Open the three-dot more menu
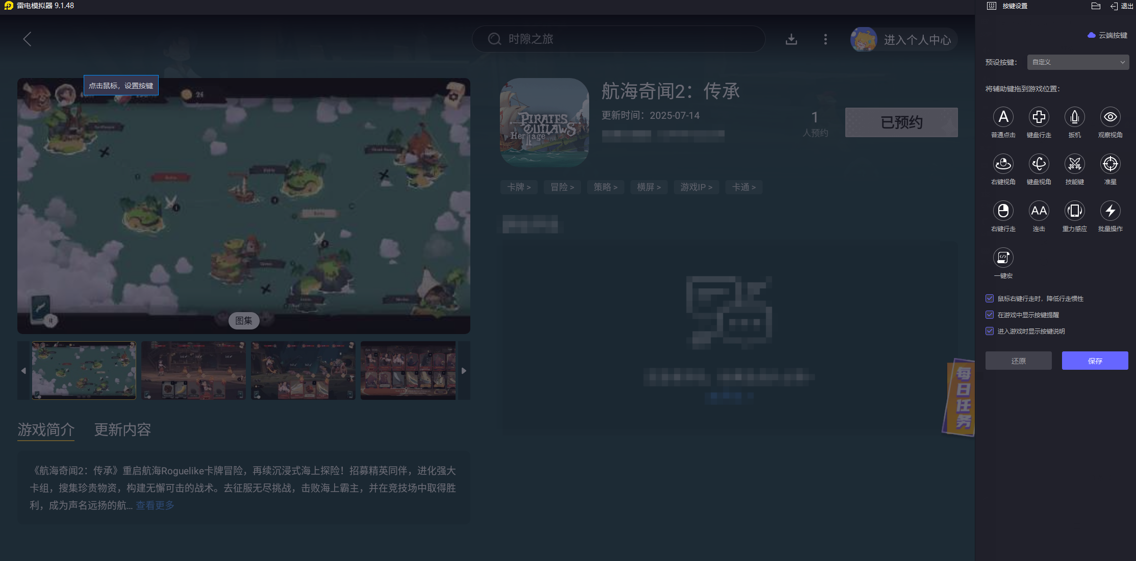The height and width of the screenshot is (561, 1136). click(x=825, y=39)
